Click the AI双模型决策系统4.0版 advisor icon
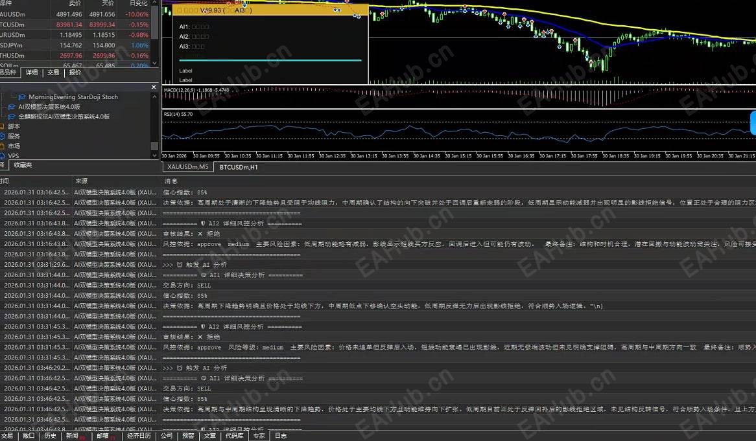The width and height of the screenshot is (756, 441). 12,107
